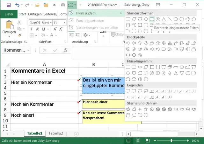Select the rounded rectangle shape
The height and width of the screenshot is (144, 204).
point(152,19)
